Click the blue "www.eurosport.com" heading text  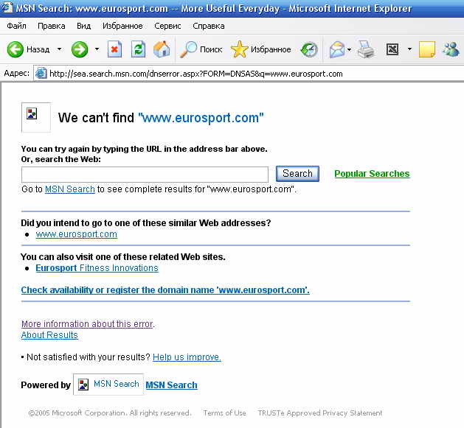tap(201, 118)
